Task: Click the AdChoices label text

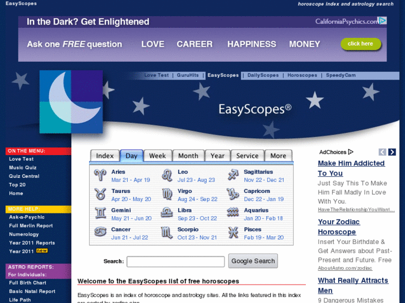Action: tap(333, 152)
